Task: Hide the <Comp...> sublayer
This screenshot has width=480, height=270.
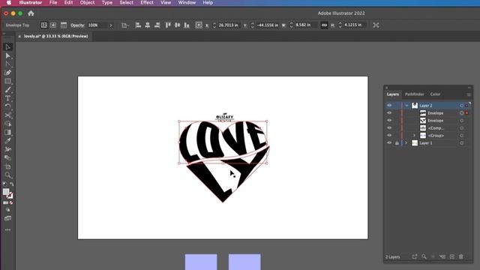Action: point(389,127)
